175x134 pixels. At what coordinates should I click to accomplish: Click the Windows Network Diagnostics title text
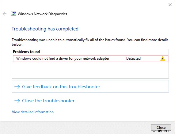pyautogui.click(x=42, y=14)
